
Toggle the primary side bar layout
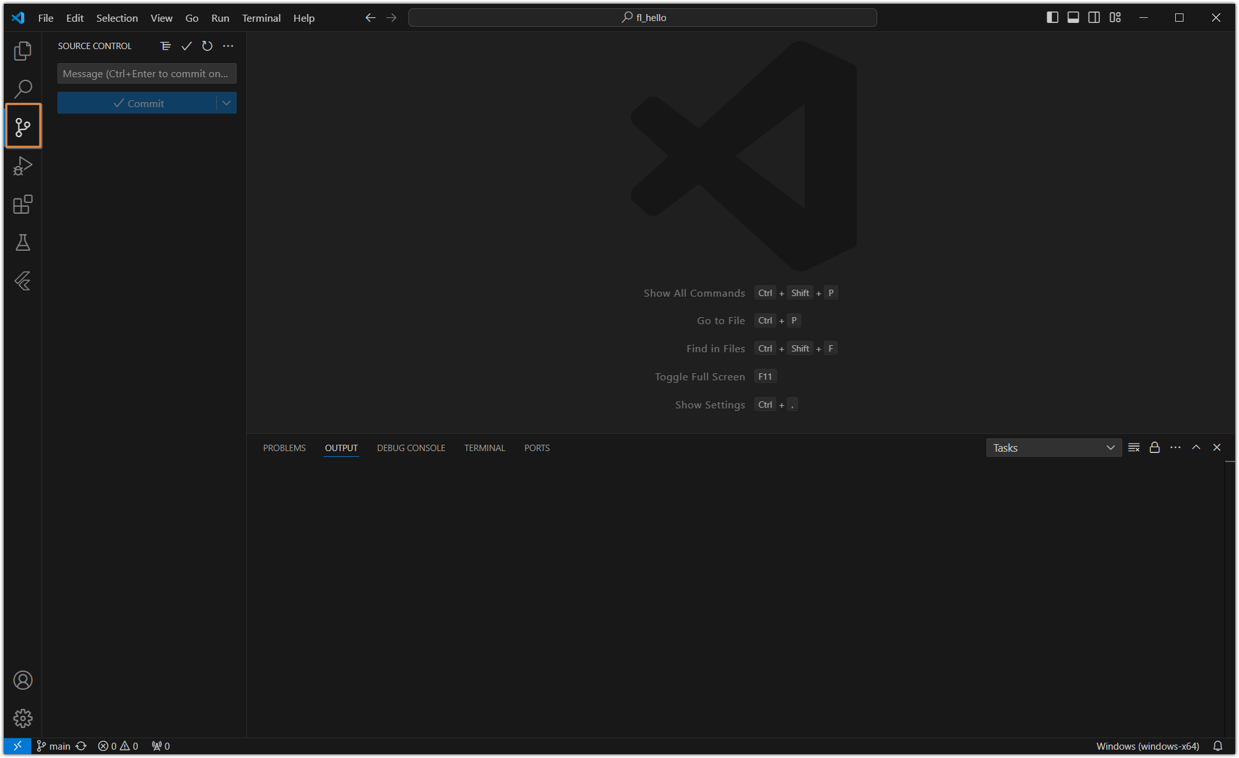point(1053,18)
